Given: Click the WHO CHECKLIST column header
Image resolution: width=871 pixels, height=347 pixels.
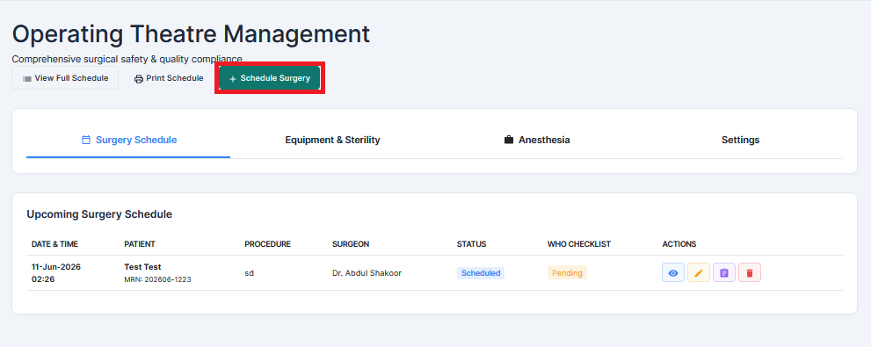Looking at the screenshot, I should tap(579, 244).
